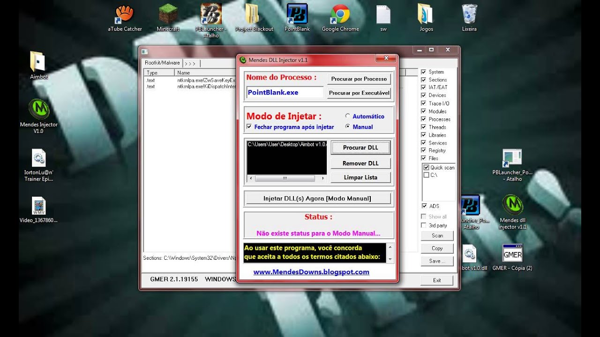Viewport: 600px width, 337px height.
Task: Open the Project Blackout folder
Action: 254,18
